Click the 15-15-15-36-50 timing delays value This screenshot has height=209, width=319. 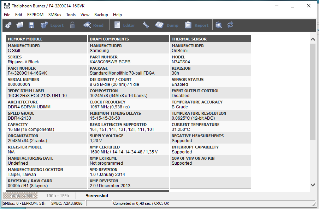[x=105, y=118]
